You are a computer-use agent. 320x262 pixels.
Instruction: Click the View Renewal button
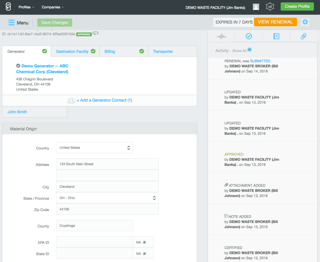coord(275,22)
